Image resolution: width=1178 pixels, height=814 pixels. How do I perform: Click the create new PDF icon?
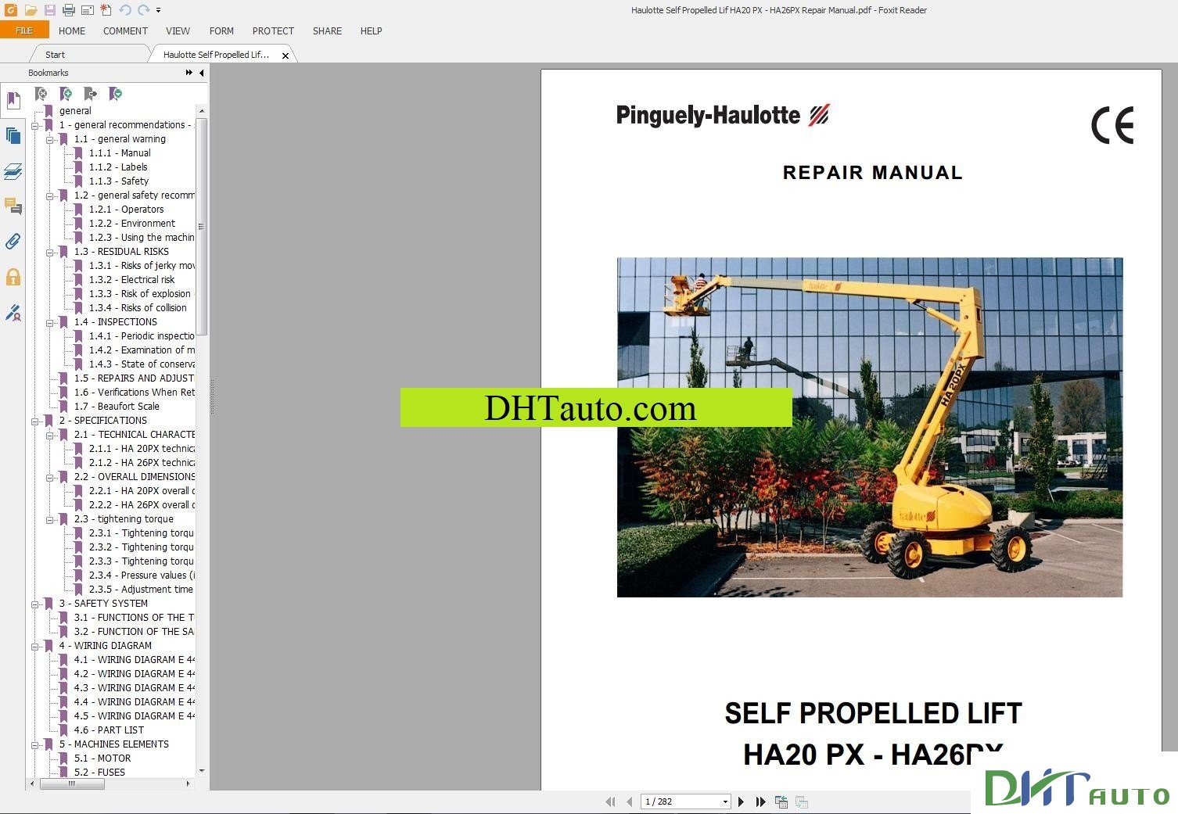pos(106,10)
